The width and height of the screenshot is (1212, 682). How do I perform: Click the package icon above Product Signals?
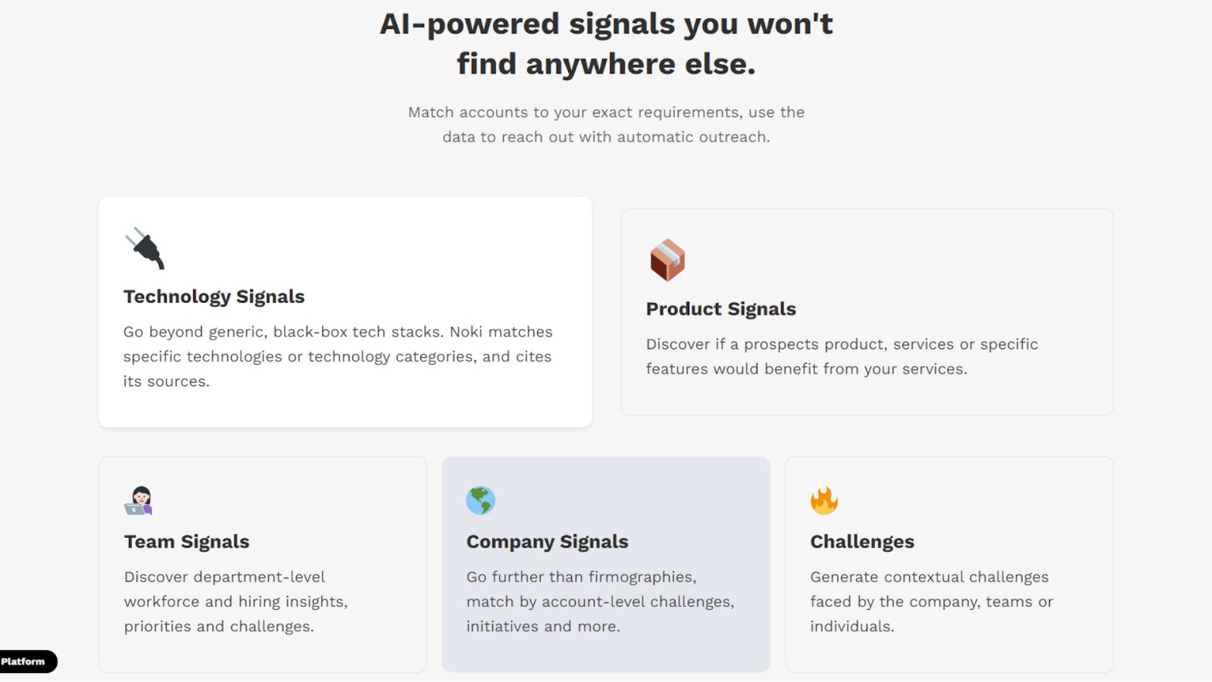667,261
